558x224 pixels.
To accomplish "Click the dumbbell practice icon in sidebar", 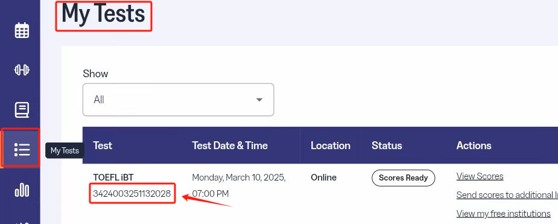I will point(22,70).
